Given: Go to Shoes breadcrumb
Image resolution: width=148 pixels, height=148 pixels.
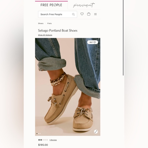Looking at the screenshot, I should click(x=41, y=23).
